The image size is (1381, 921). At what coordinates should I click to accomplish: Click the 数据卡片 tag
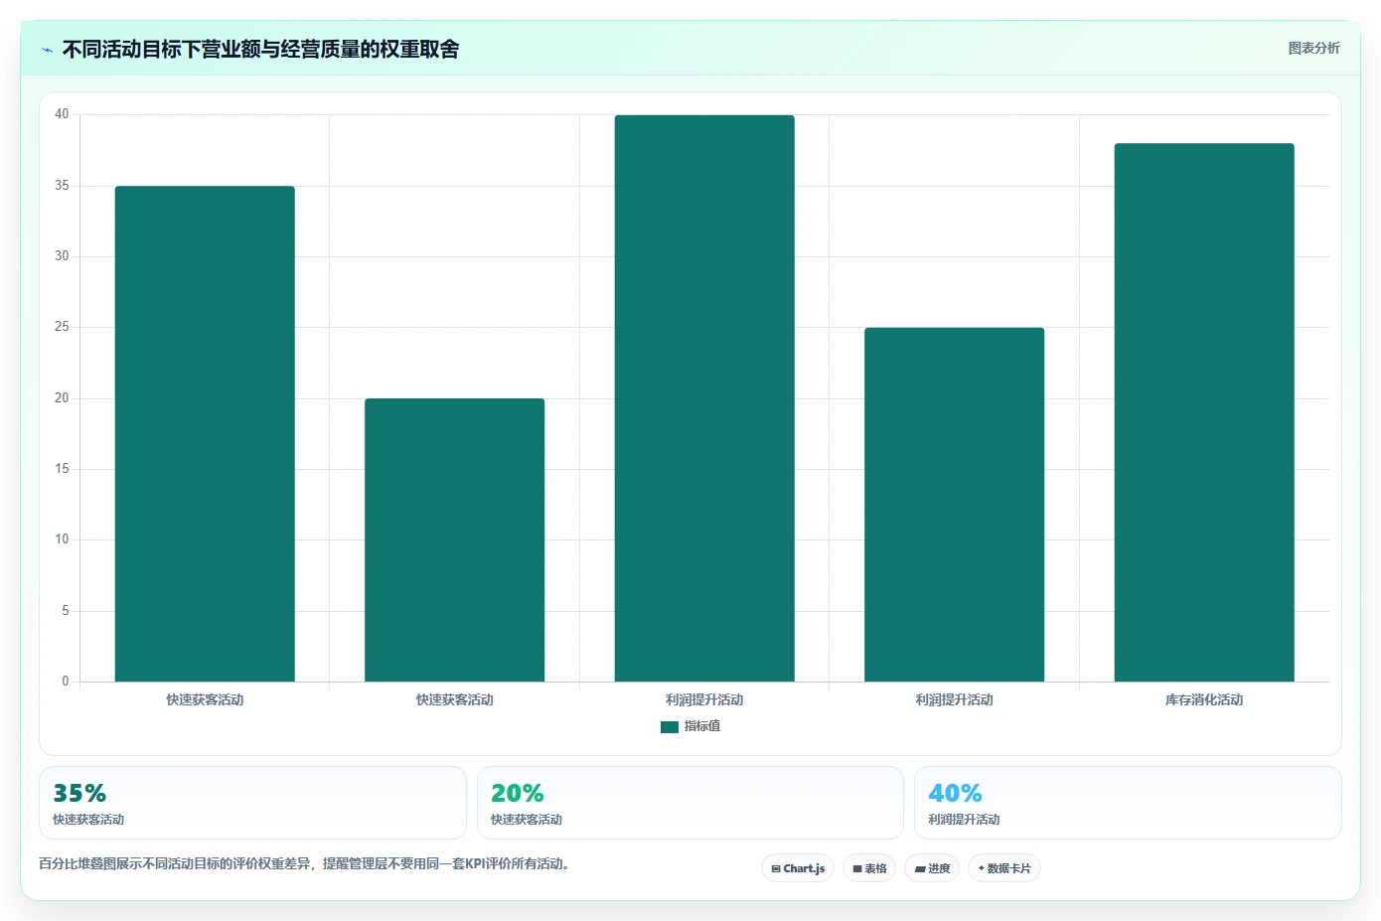[x=1004, y=868]
